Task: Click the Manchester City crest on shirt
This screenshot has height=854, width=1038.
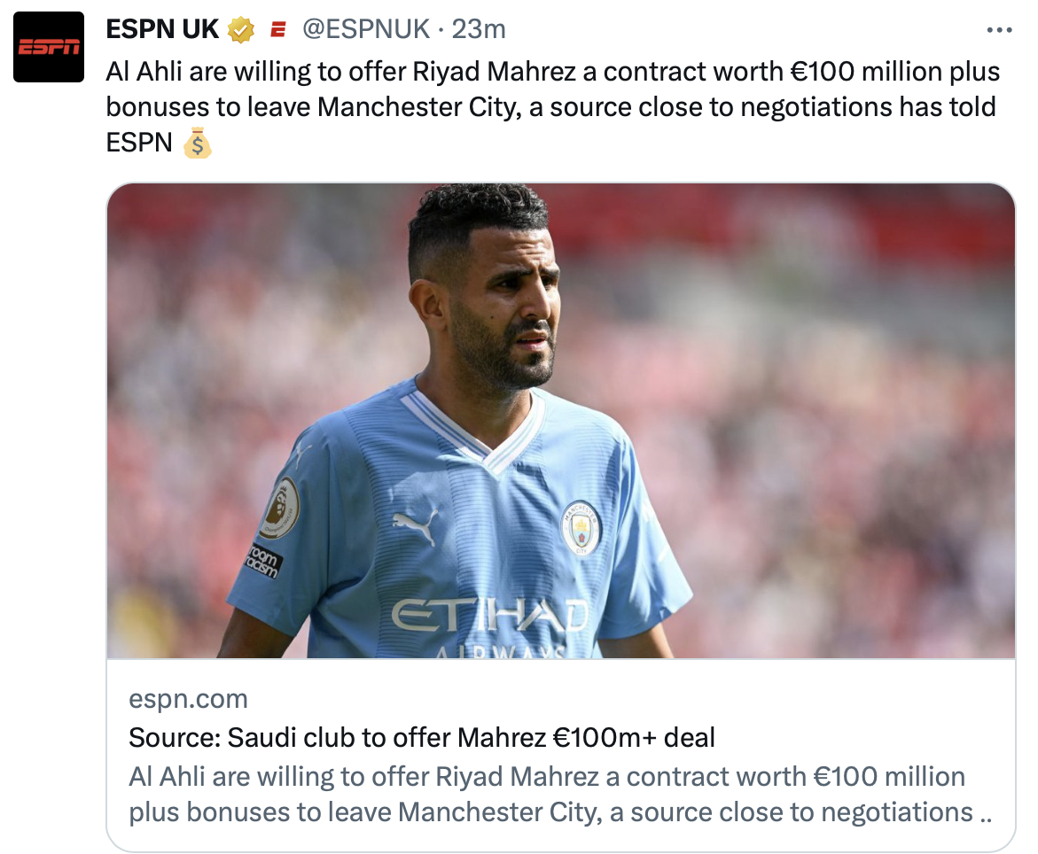Action: (x=581, y=528)
